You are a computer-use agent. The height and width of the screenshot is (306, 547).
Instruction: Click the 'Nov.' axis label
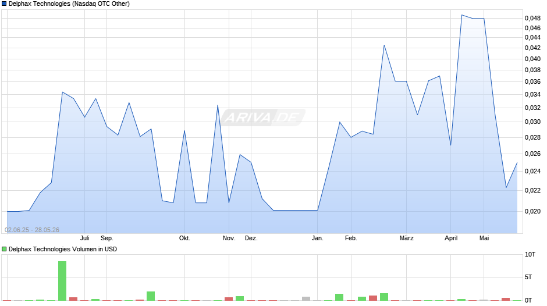point(229,238)
